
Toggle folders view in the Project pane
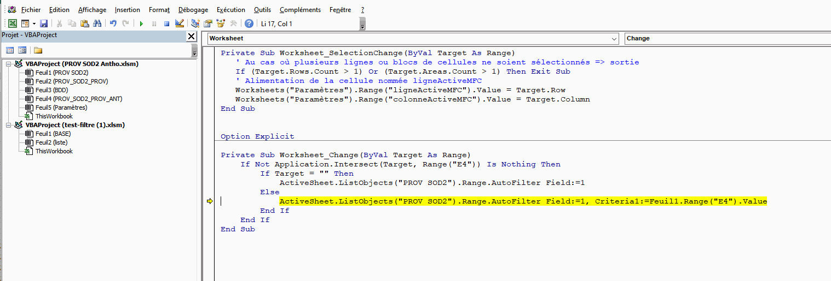[x=38, y=50]
